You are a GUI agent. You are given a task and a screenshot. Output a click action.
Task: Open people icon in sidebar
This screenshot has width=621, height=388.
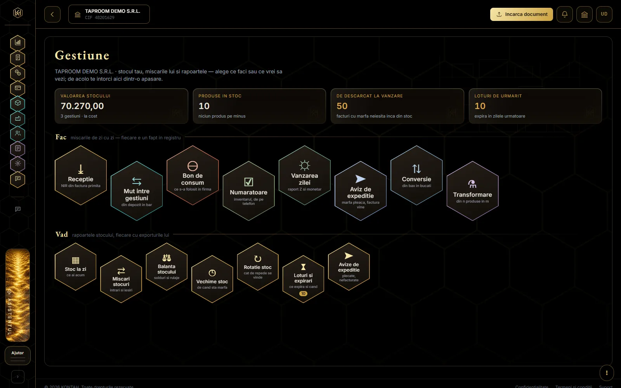click(18, 133)
